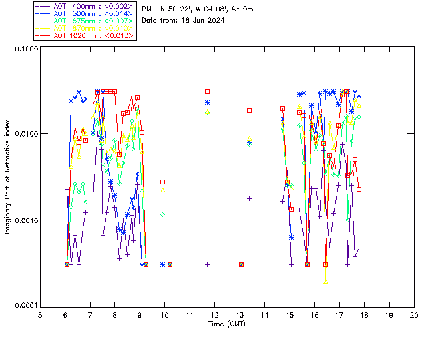Click the purple plus at bottom near 11.7 hours

point(207,265)
